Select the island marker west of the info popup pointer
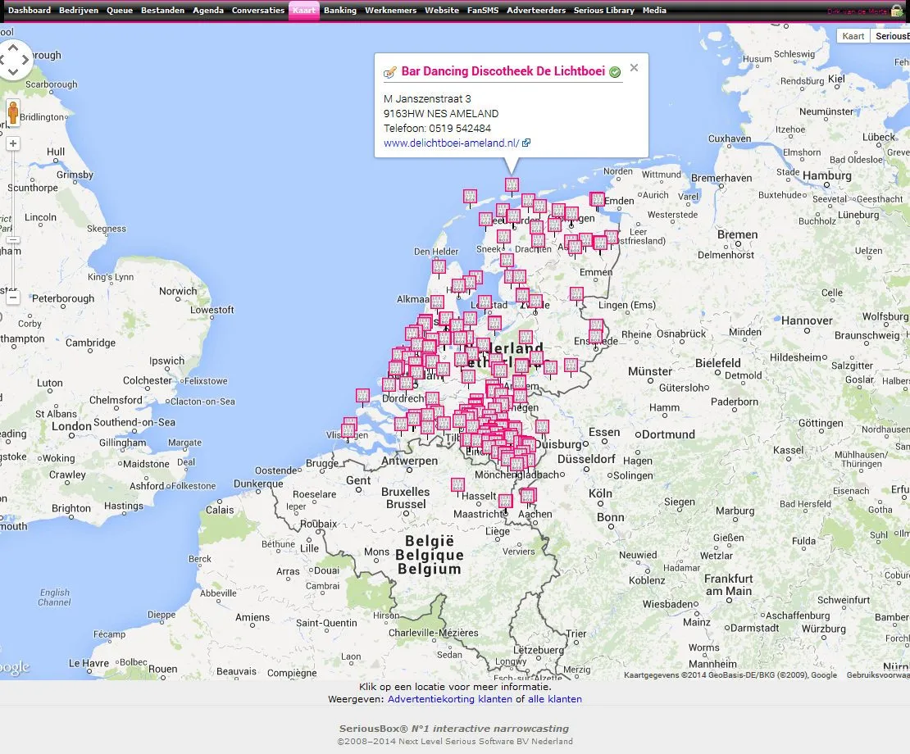This screenshot has height=754, width=910. pyautogui.click(x=470, y=197)
